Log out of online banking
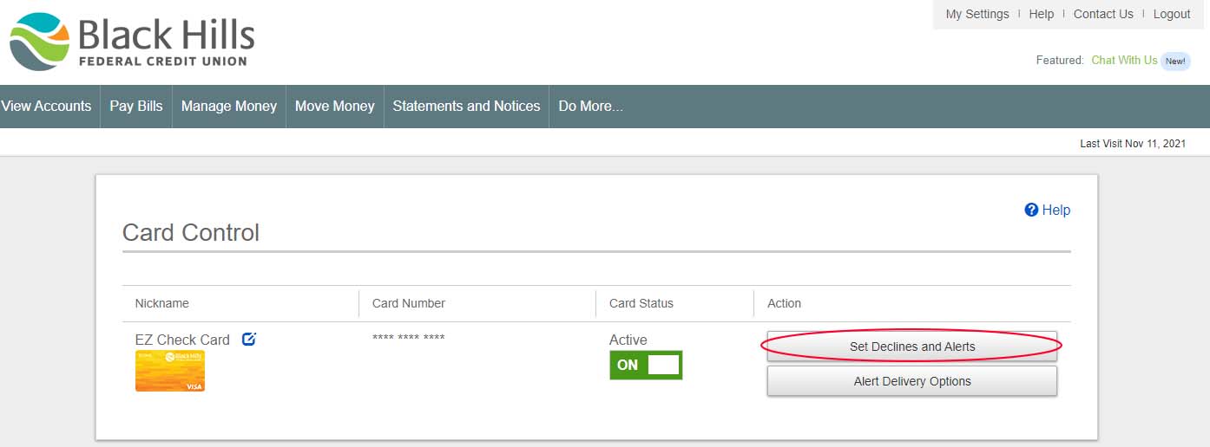The image size is (1210, 447). click(x=1172, y=14)
